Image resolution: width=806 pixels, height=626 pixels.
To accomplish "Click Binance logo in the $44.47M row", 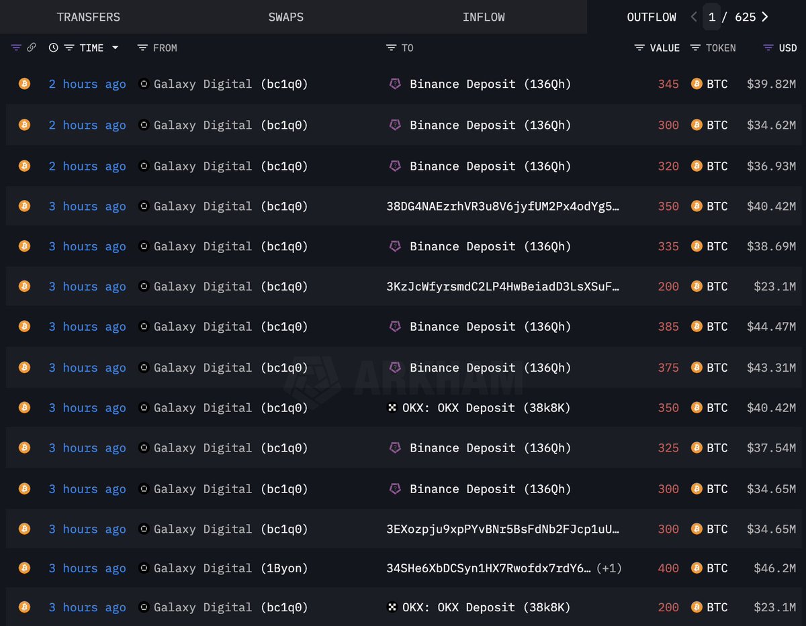I will click(x=395, y=327).
